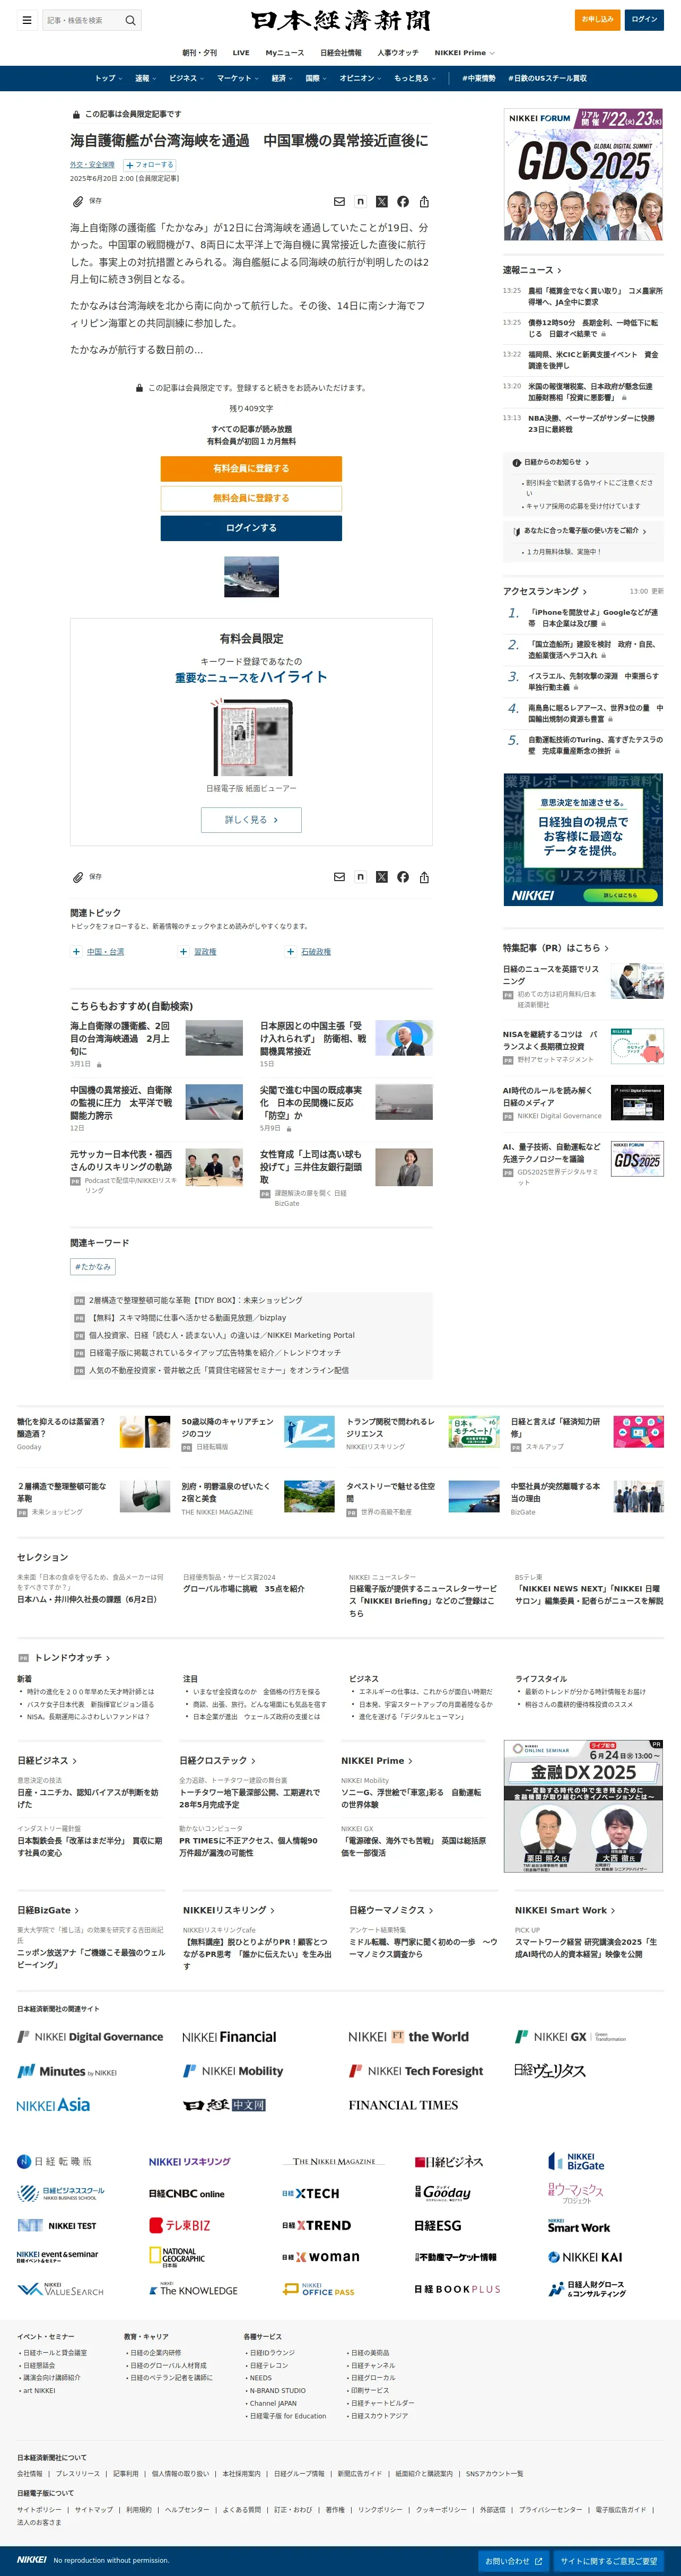Screen dimensions: 681x2576
Task: Open the FINANCIAL TIMES logo link
Action: 403,2105
